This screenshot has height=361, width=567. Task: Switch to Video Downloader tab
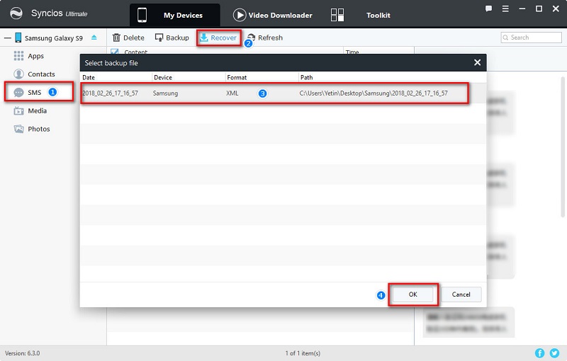tap(273, 15)
